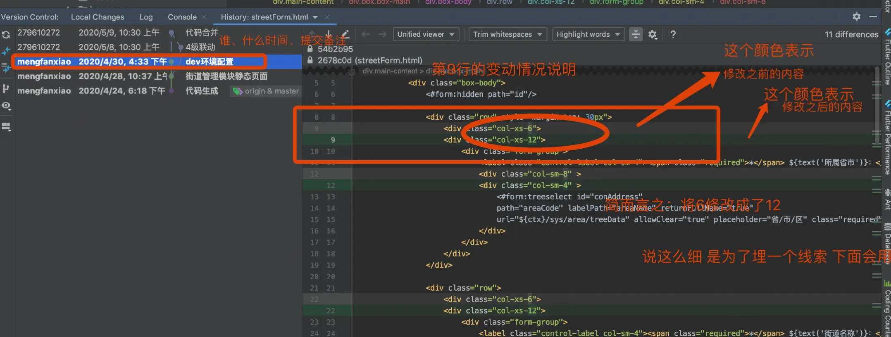Click the lock icon beside 2678c0d (streetForm.html)
Image resolution: width=891 pixels, height=337 pixels.
point(310,60)
